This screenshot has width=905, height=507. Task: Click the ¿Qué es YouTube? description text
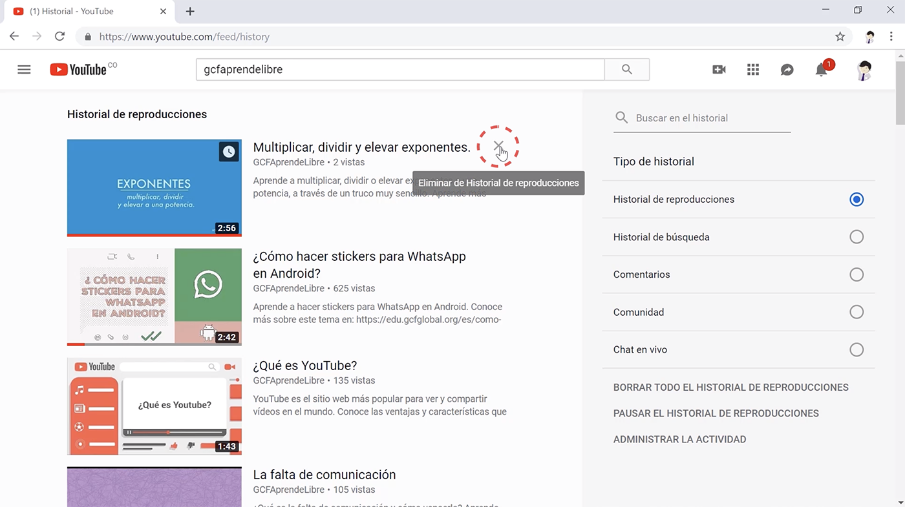pos(380,406)
